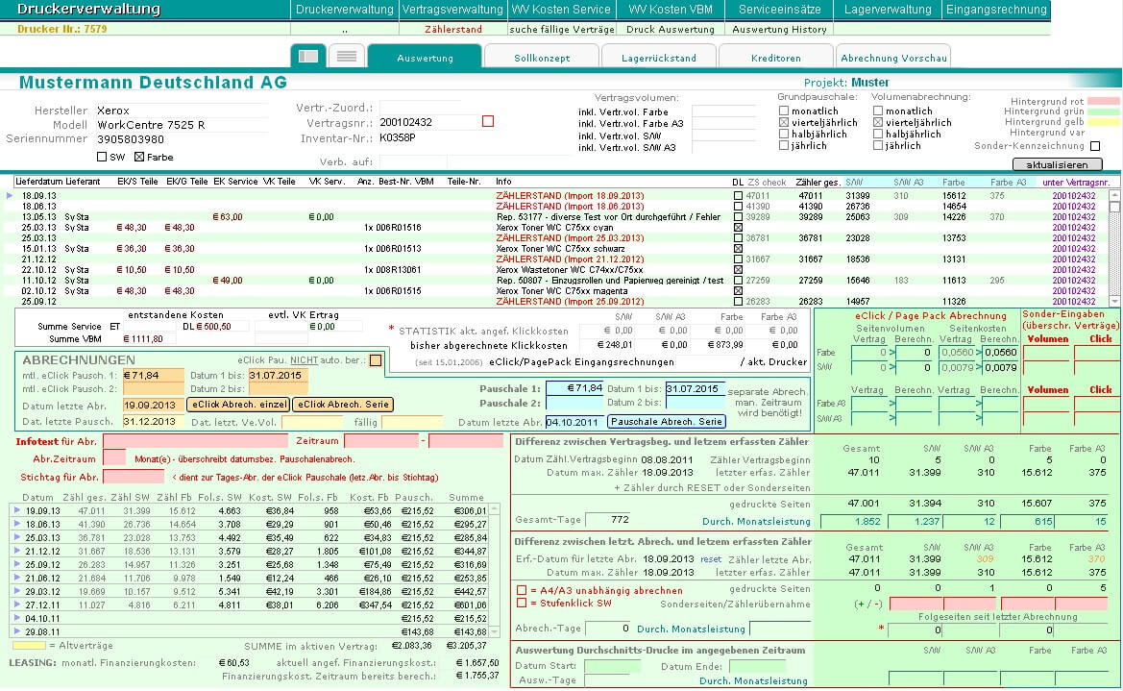The width and height of the screenshot is (1123, 691).
Task: Toggle DL checkbox for Xerox Wastetoner row
Action: tap(738, 269)
